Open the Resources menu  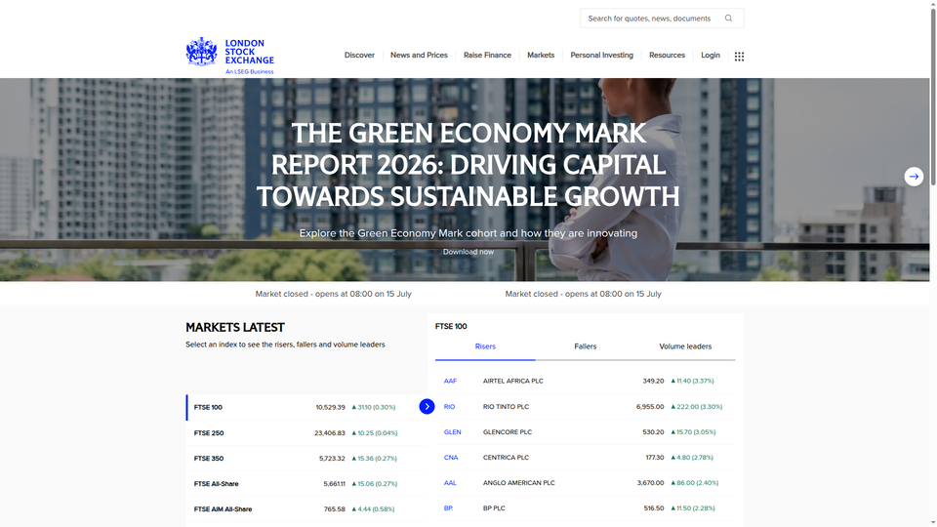tap(667, 55)
